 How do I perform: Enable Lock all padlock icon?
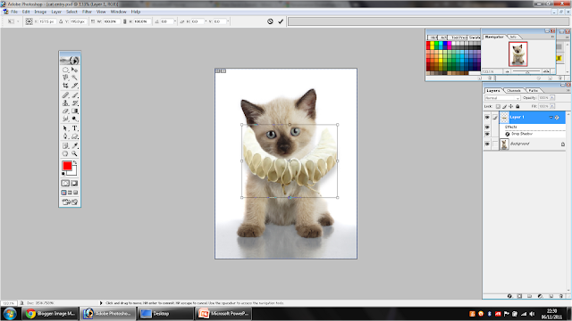tap(517, 106)
